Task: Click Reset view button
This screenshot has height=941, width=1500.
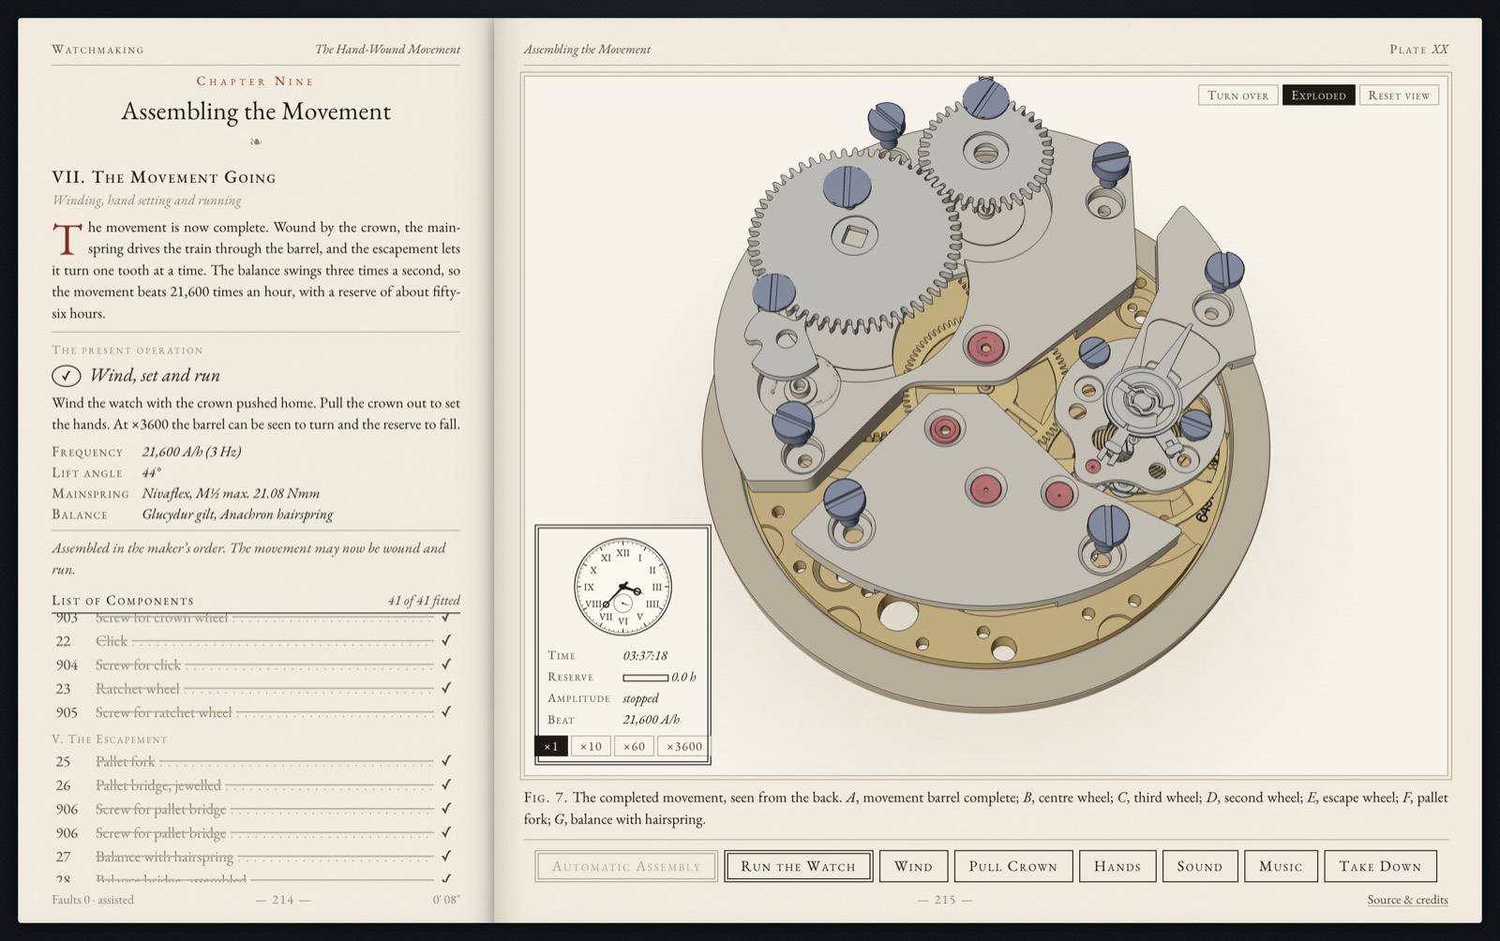Action: click(1399, 95)
